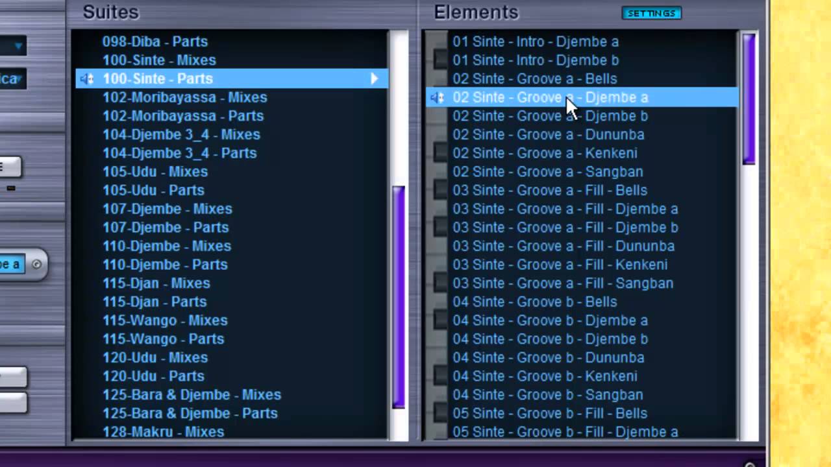The image size is (831, 467).
Task: Select suite 125-Bara & Djembe - Mixes
Action: click(192, 395)
